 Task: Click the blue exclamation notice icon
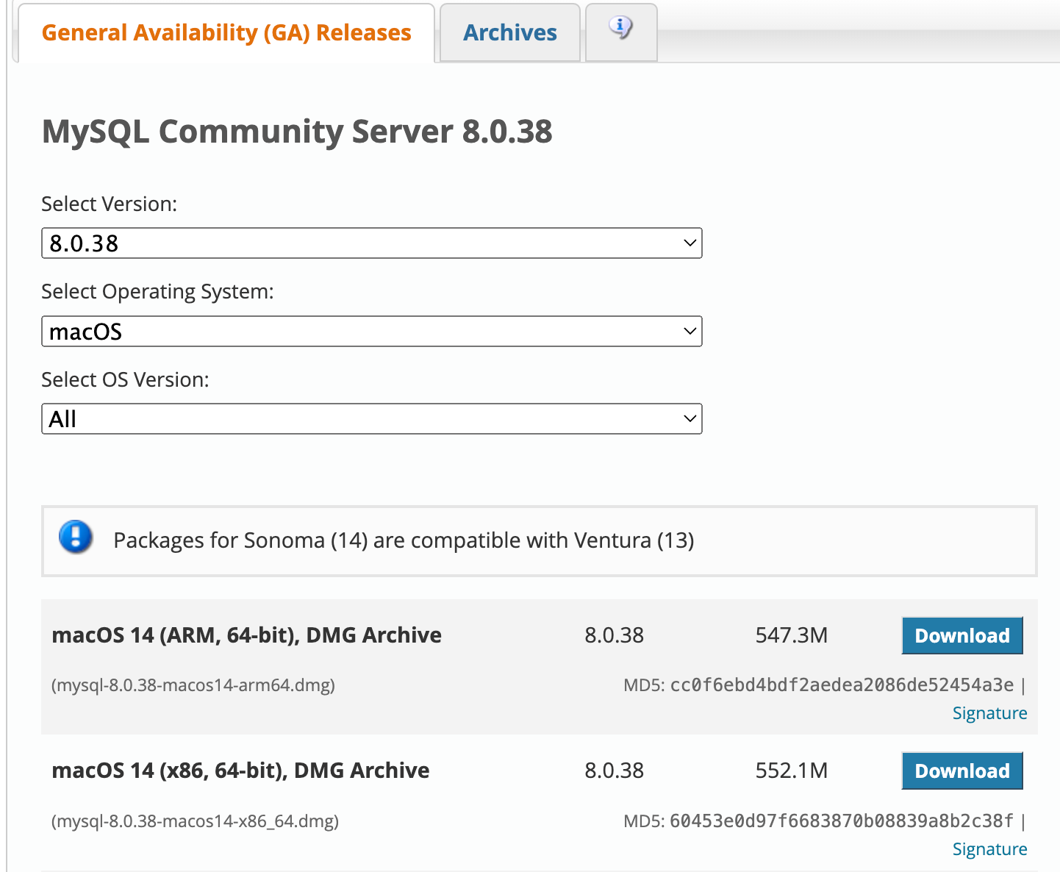click(x=76, y=537)
